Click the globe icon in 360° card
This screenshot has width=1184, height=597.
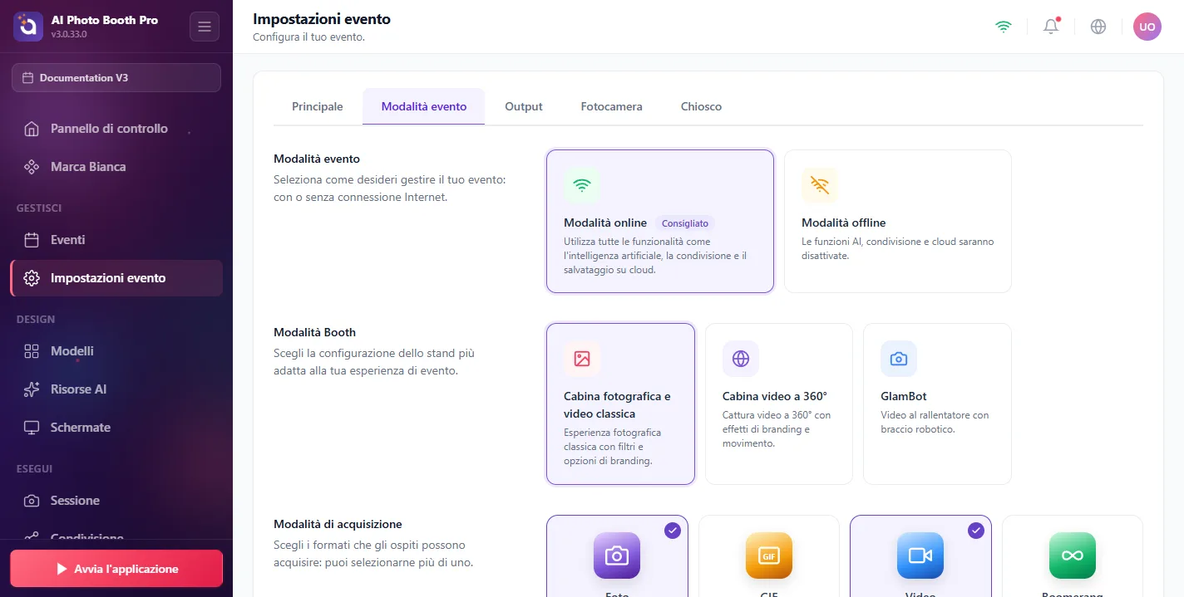click(x=741, y=359)
